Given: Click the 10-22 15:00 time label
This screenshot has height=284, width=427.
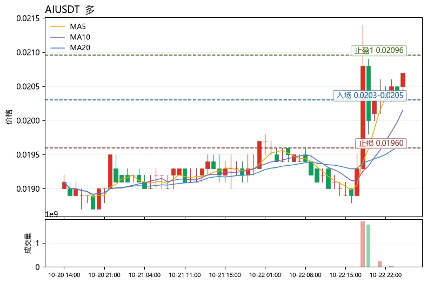Looking at the screenshot, I should click(345, 275).
